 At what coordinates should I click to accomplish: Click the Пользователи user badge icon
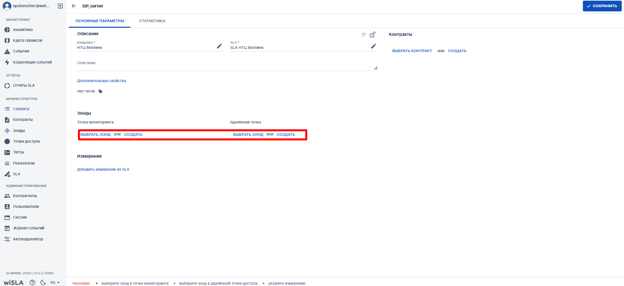pyautogui.click(x=7, y=207)
